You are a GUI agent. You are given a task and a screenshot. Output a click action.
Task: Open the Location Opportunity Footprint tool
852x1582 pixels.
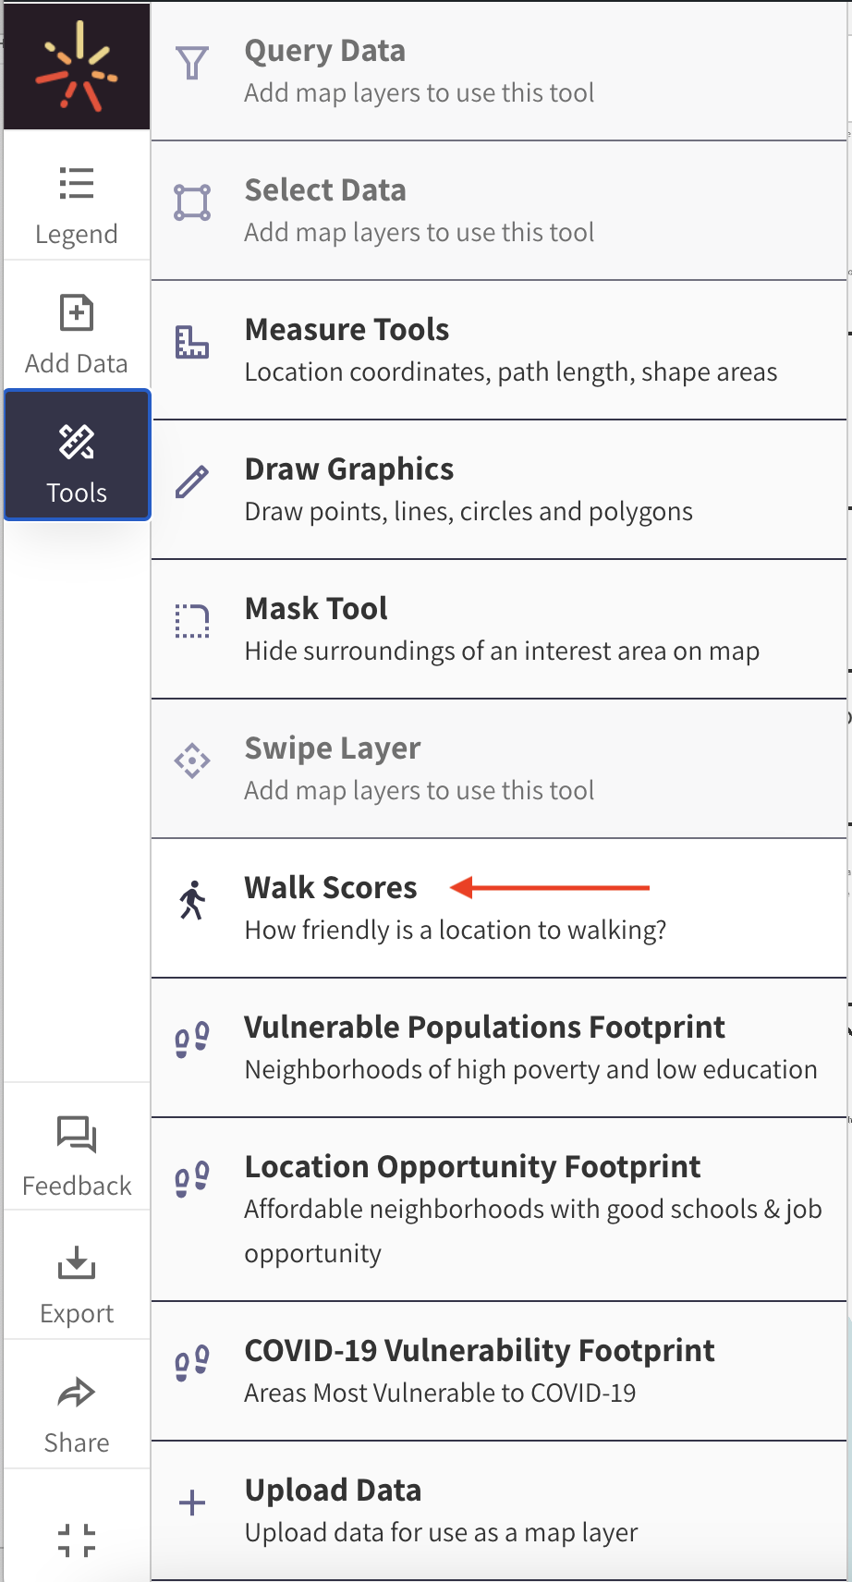(471, 1166)
